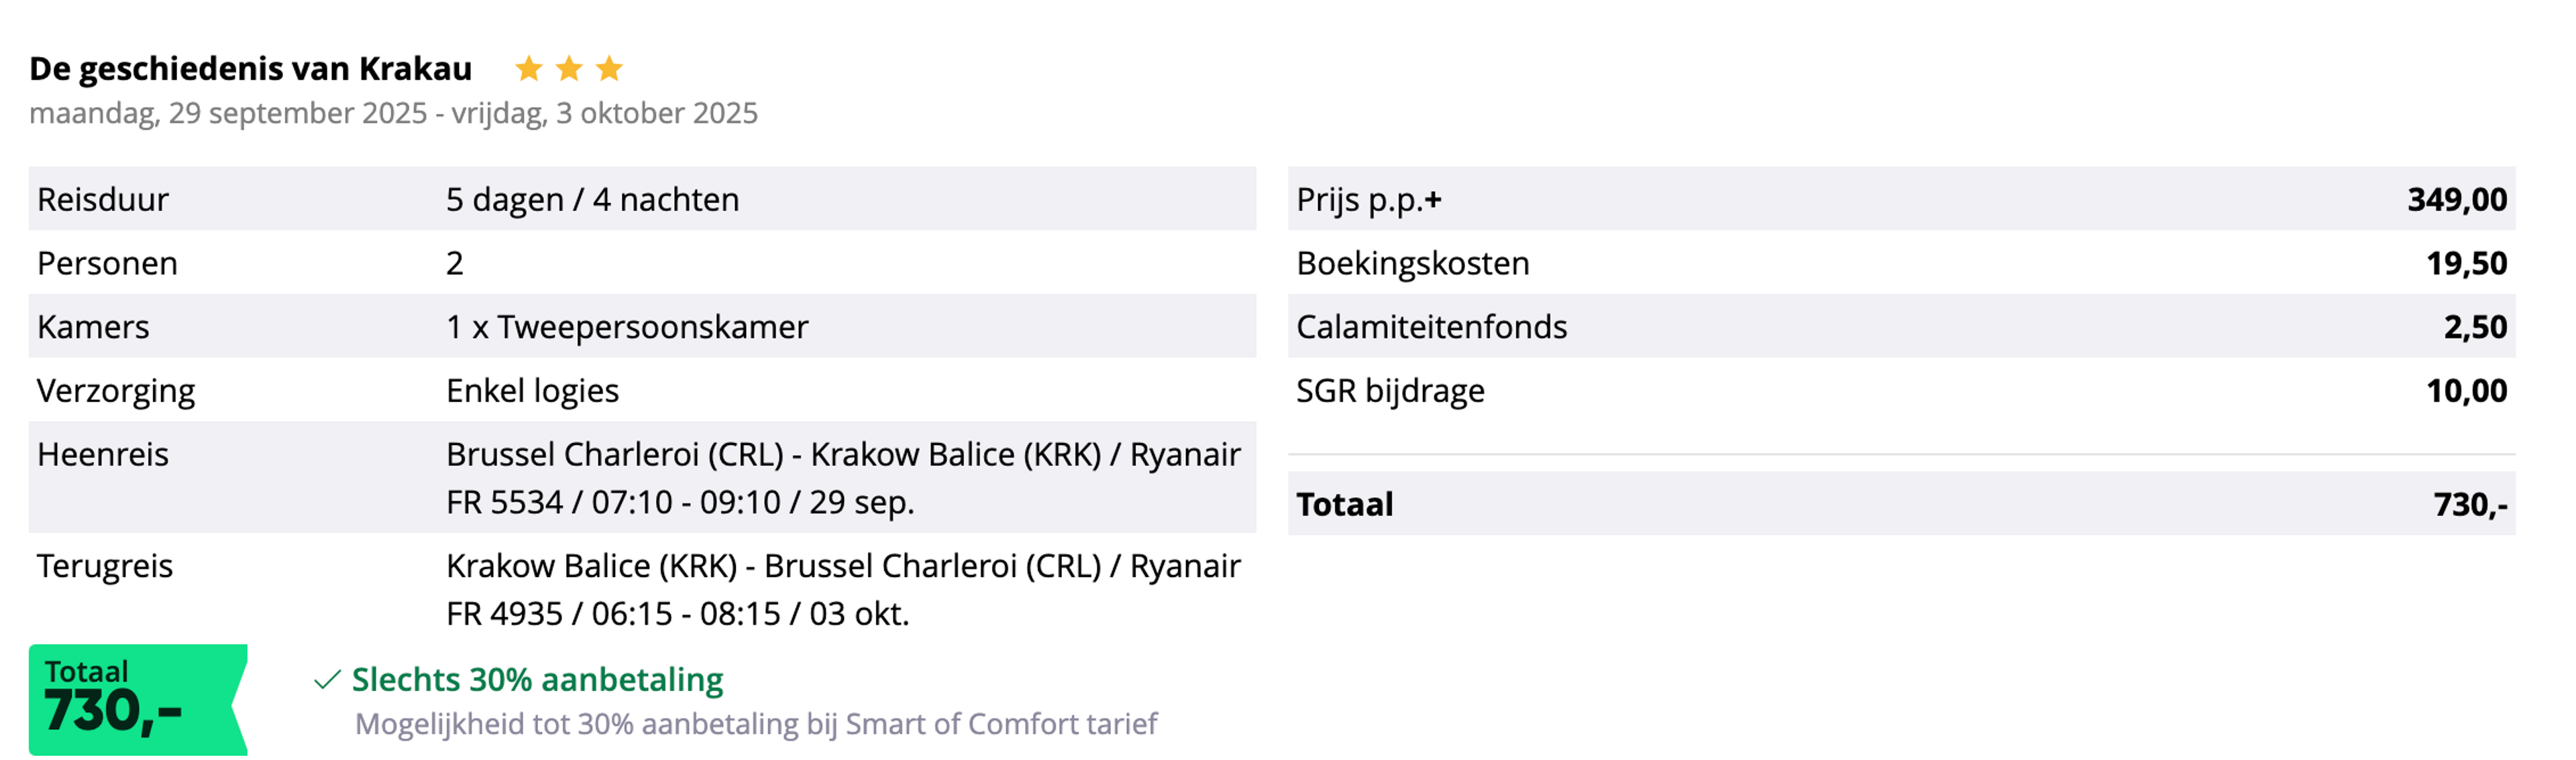Viewport: 2576px width, 760px height.
Task: Click the travel dates line under the title
Action: click(x=393, y=113)
